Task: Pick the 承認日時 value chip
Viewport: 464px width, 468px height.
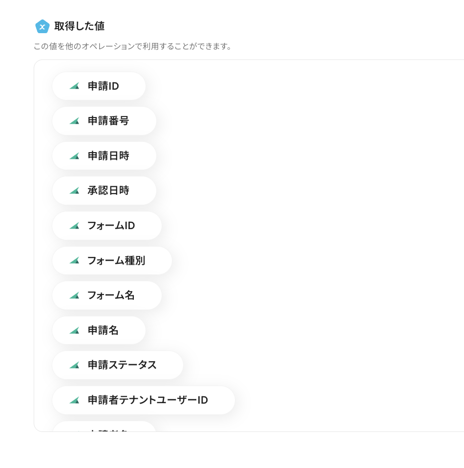Action: [108, 191]
